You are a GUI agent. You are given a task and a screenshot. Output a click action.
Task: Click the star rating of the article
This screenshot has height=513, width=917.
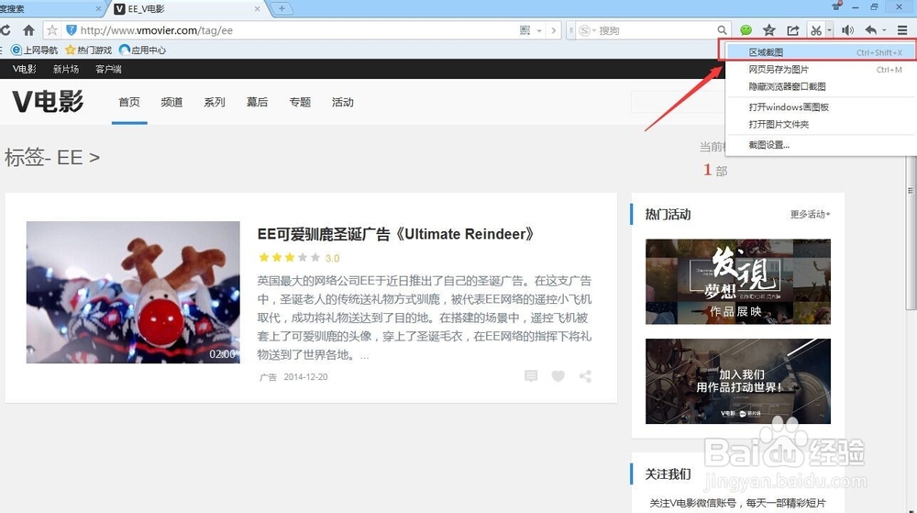point(290,257)
